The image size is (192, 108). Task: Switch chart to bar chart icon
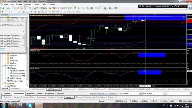click(x=71, y=8)
